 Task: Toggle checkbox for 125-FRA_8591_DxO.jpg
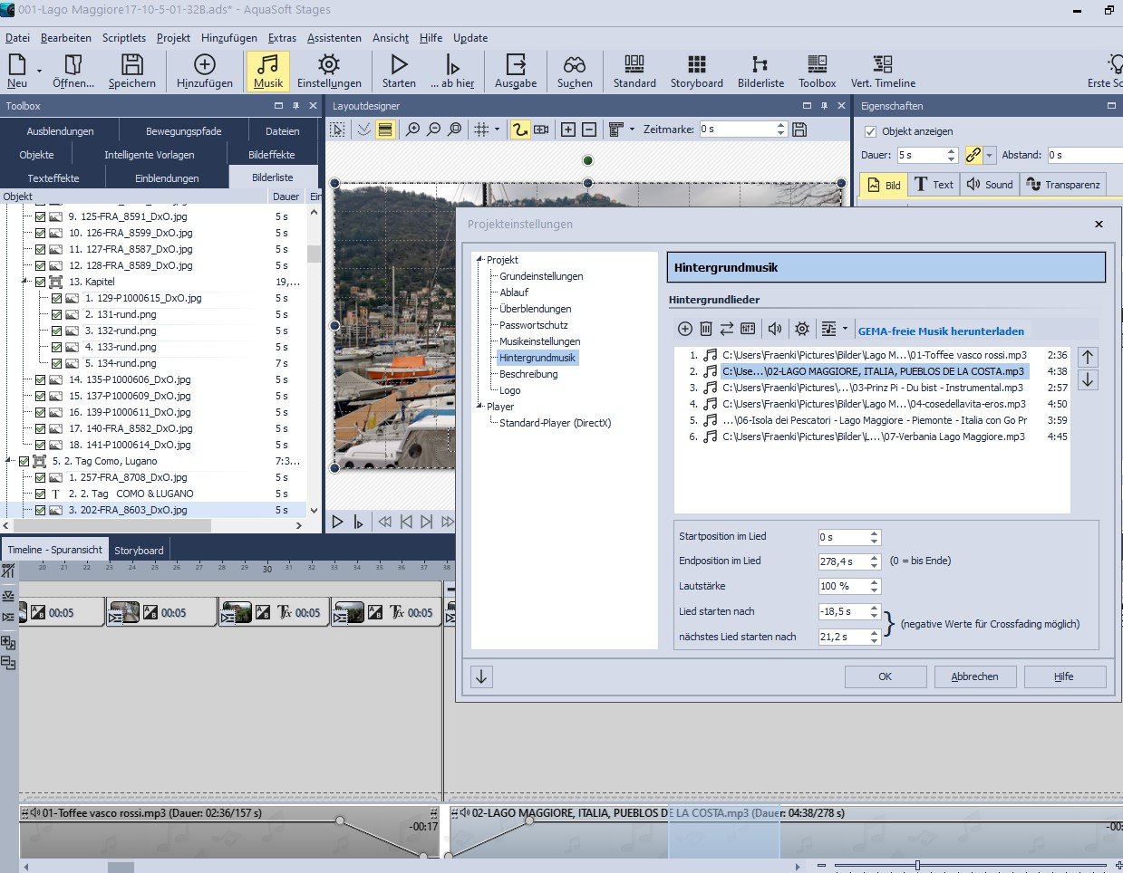click(x=40, y=216)
